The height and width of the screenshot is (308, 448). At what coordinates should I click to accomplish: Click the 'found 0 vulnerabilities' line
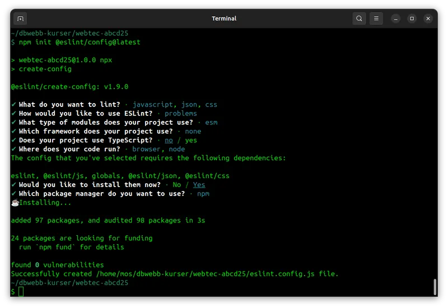[x=57, y=265]
